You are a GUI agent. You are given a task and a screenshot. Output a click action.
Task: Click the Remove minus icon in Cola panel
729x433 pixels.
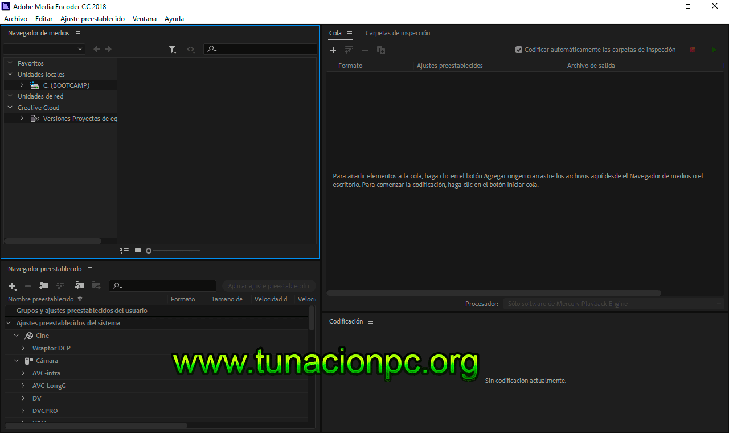pos(365,50)
